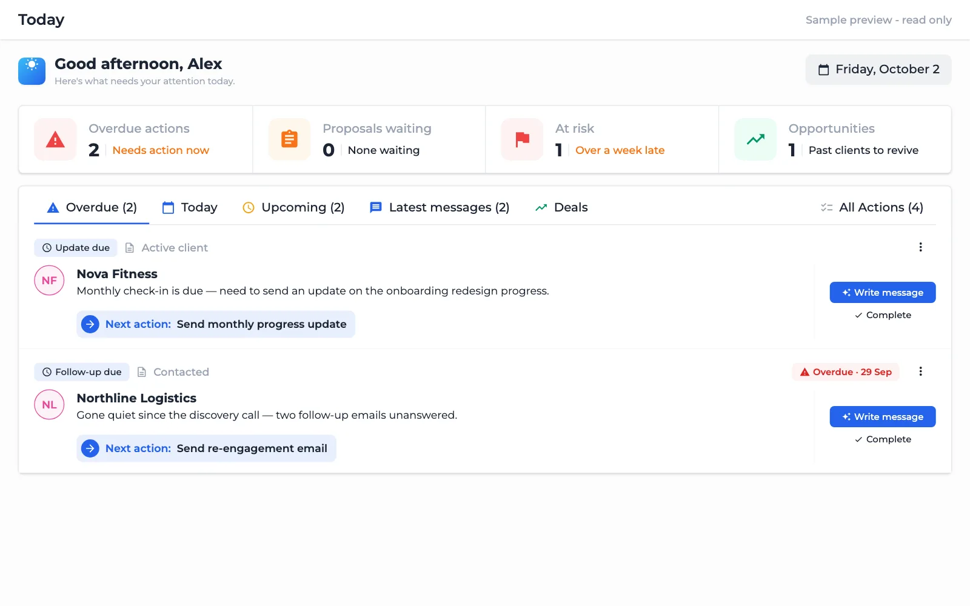Click the NF avatar for Nova Fitness
970x606 pixels.
49,281
